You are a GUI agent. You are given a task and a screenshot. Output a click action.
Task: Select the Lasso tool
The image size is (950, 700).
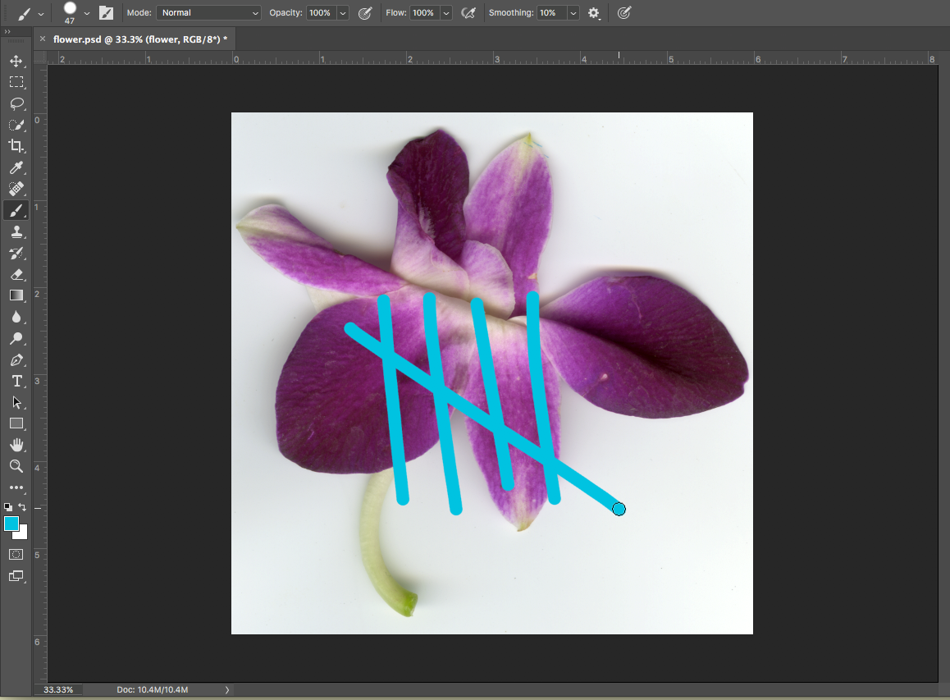click(x=16, y=103)
